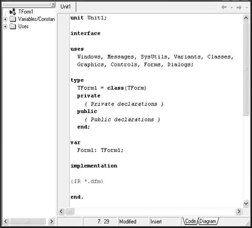Click the 'public' keyword line
The height and width of the screenshot is (228, 252).
[x=87, y=111]
